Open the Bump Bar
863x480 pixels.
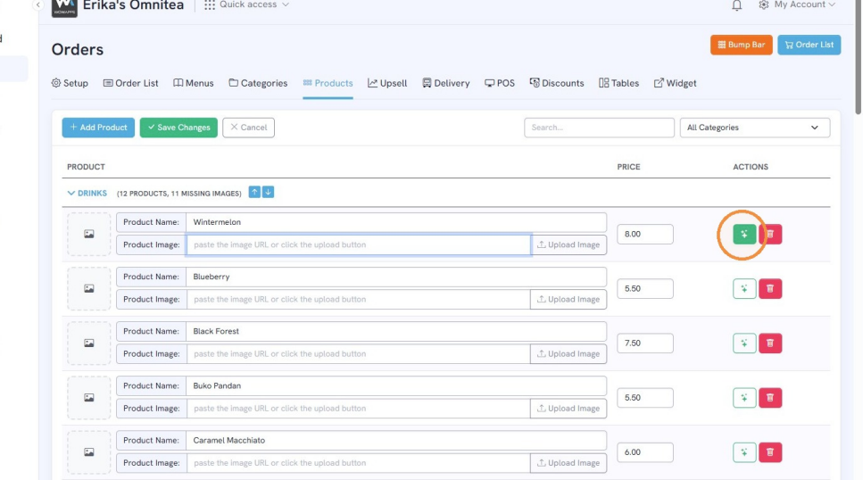coord(741,45)
